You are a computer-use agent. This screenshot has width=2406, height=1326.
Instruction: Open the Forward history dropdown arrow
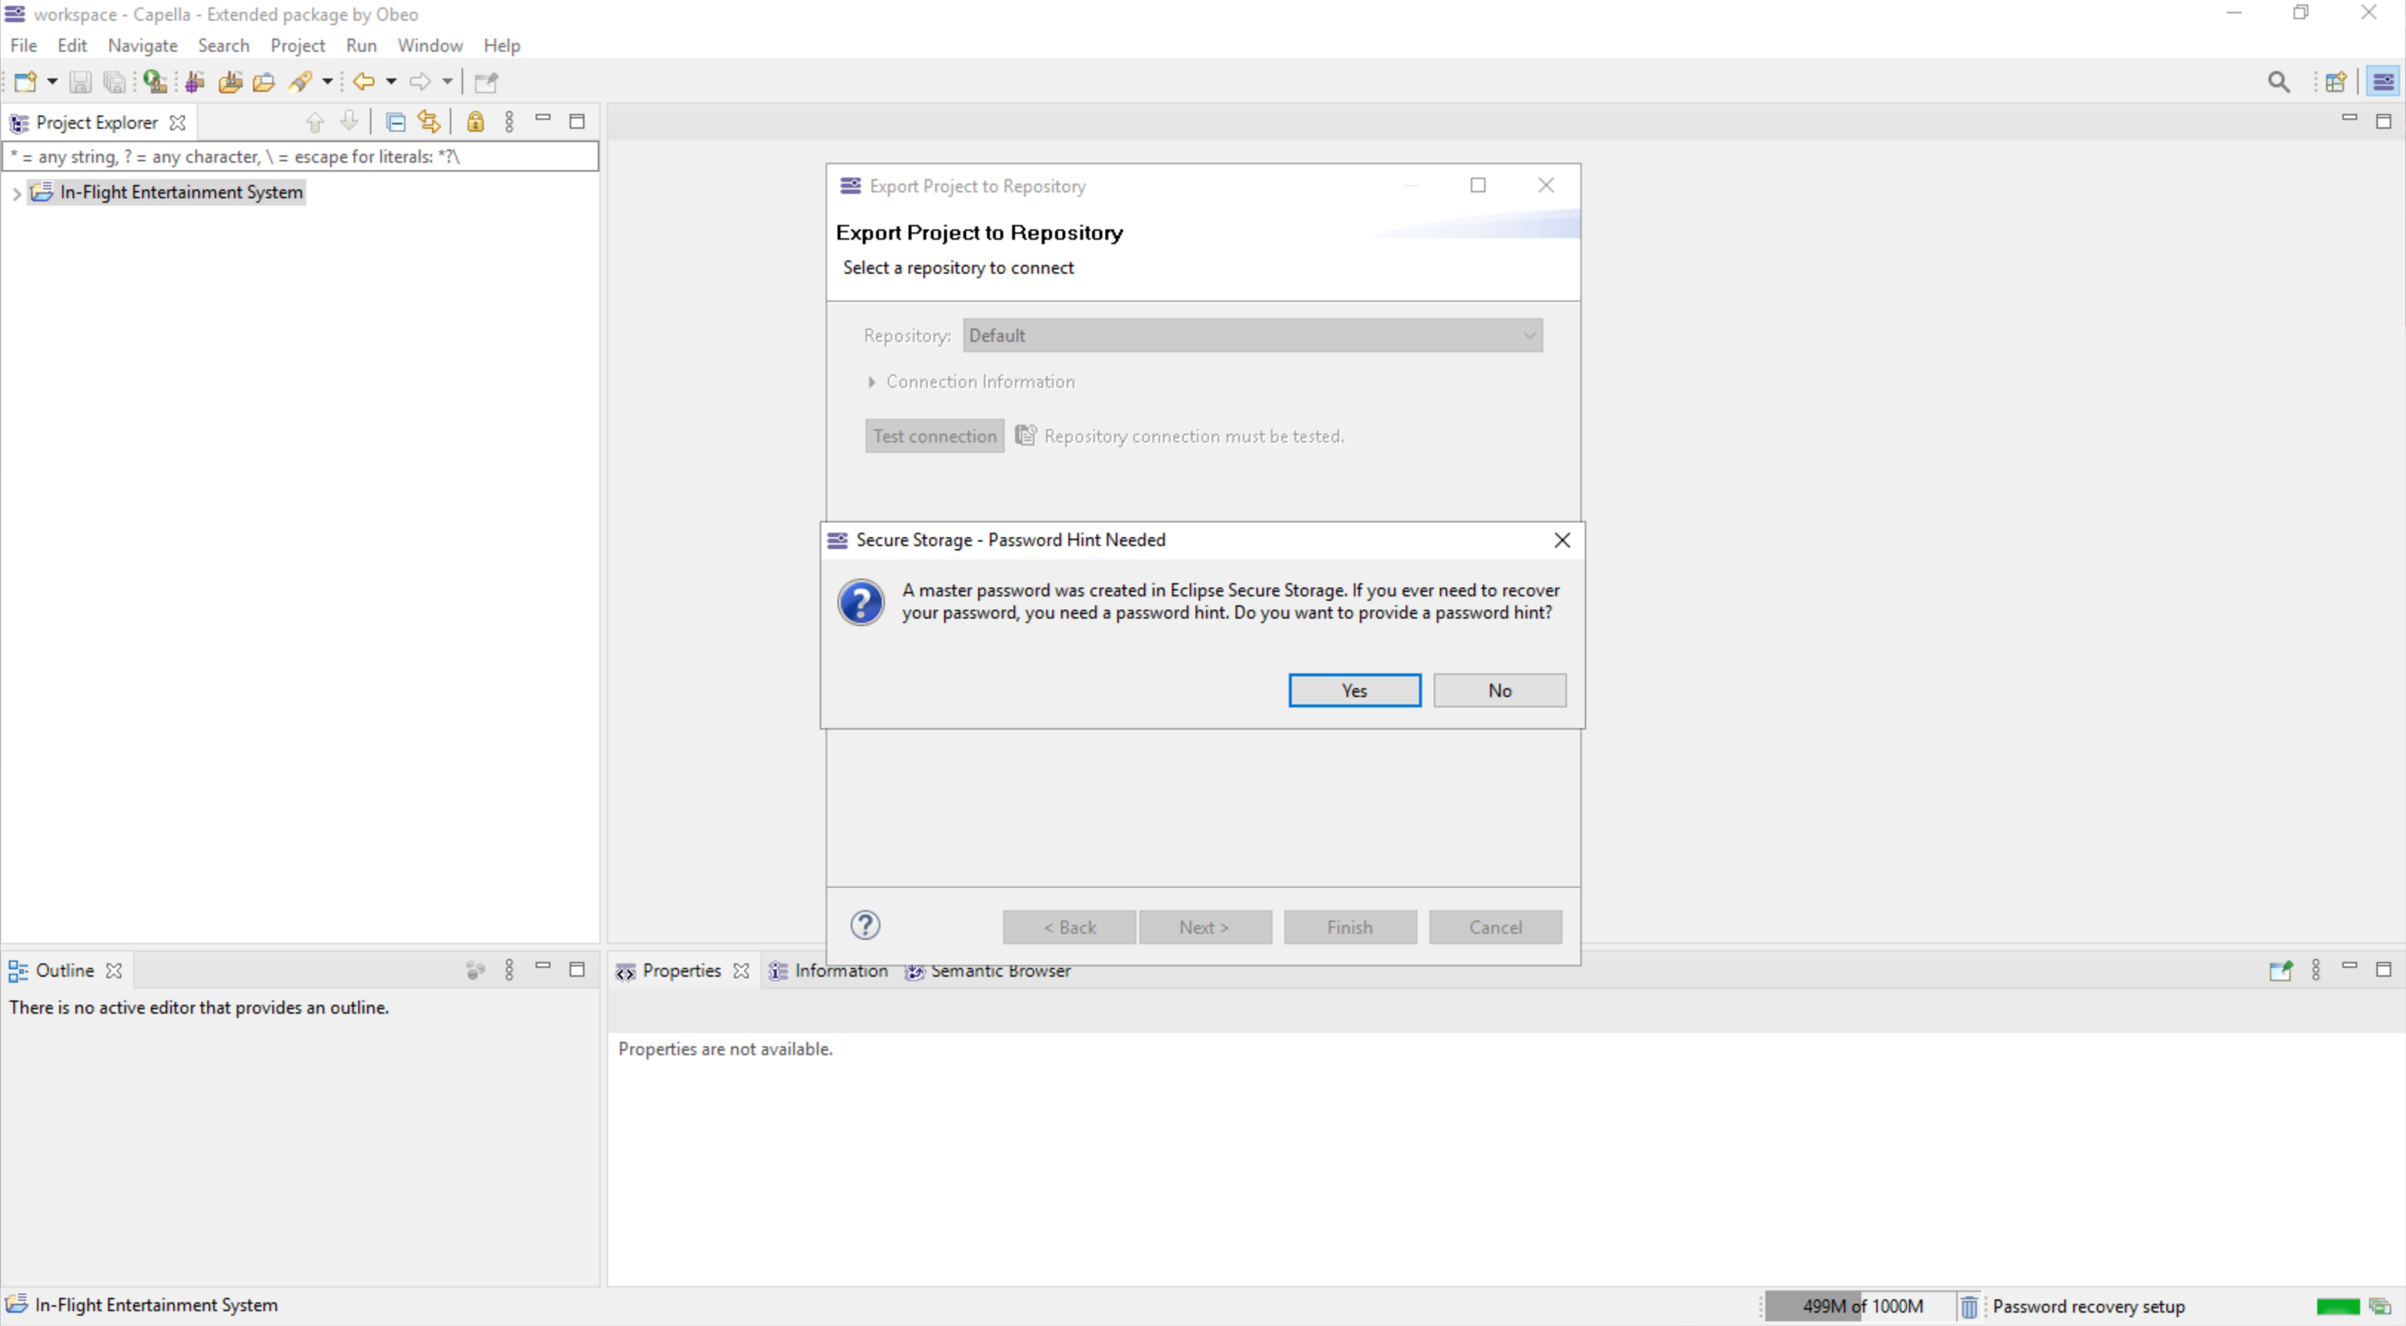coord(448,82)
